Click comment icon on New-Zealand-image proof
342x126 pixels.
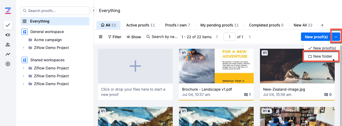(x=326, y=95)
